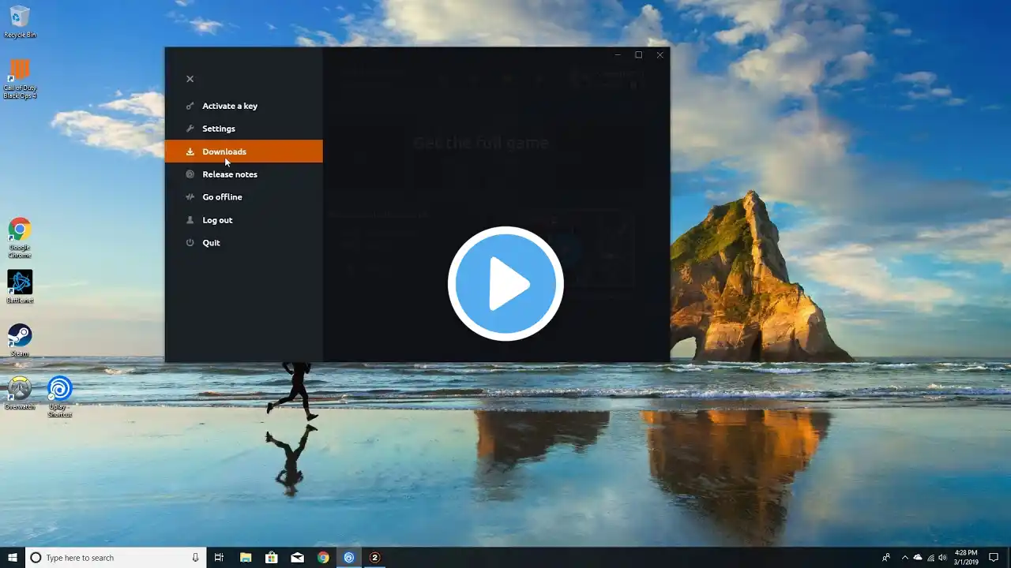
Task: Select the Uplay Shortcut desktop icon
Action: [x=59, y=397]
